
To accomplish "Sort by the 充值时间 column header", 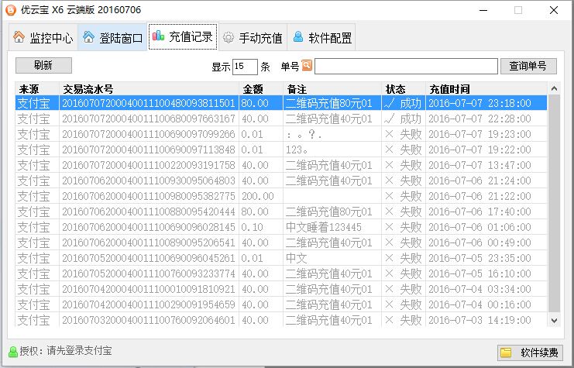I will pos(484,89).
